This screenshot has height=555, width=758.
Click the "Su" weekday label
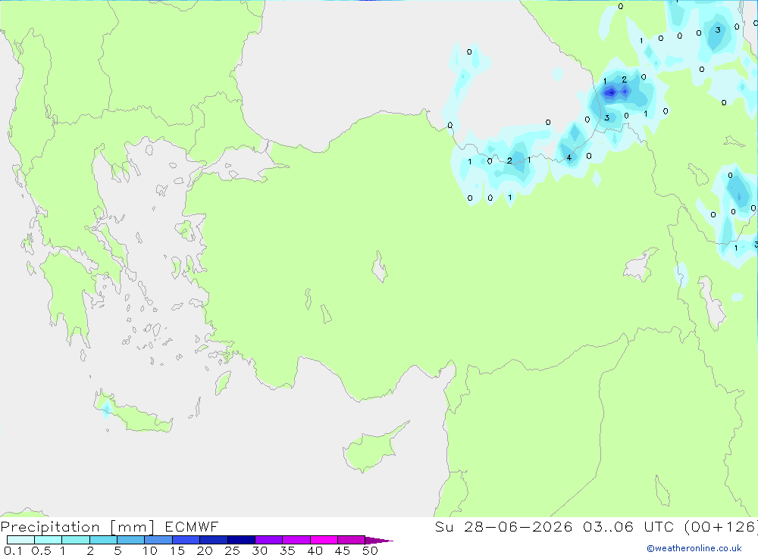(443, 526)
